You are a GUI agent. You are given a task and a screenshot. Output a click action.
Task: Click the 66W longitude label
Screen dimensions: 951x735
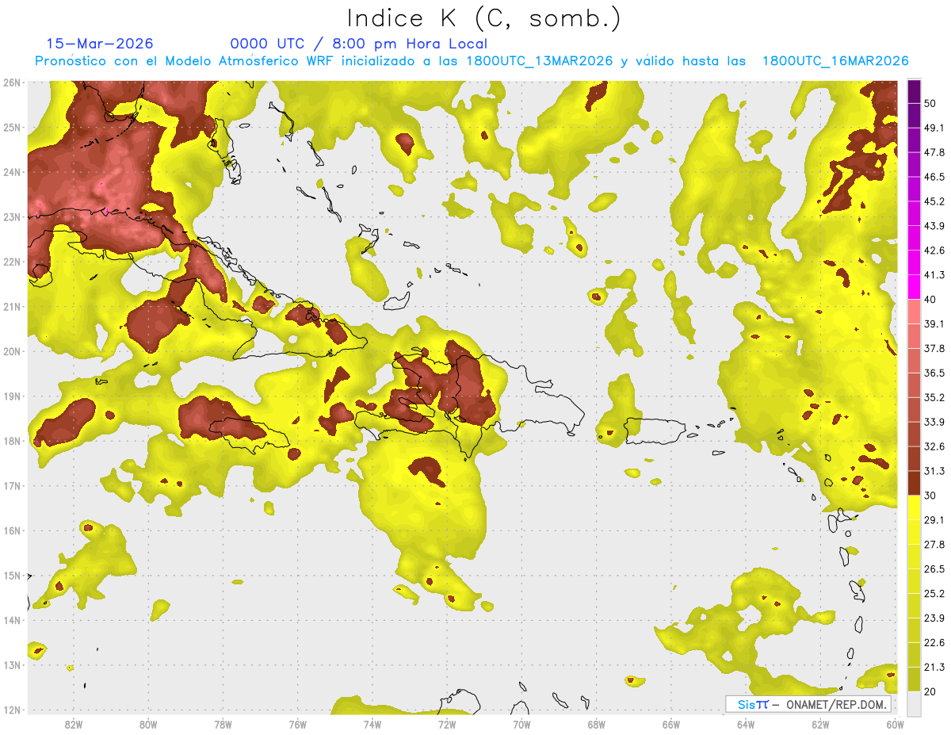click(x=671, y=725)
